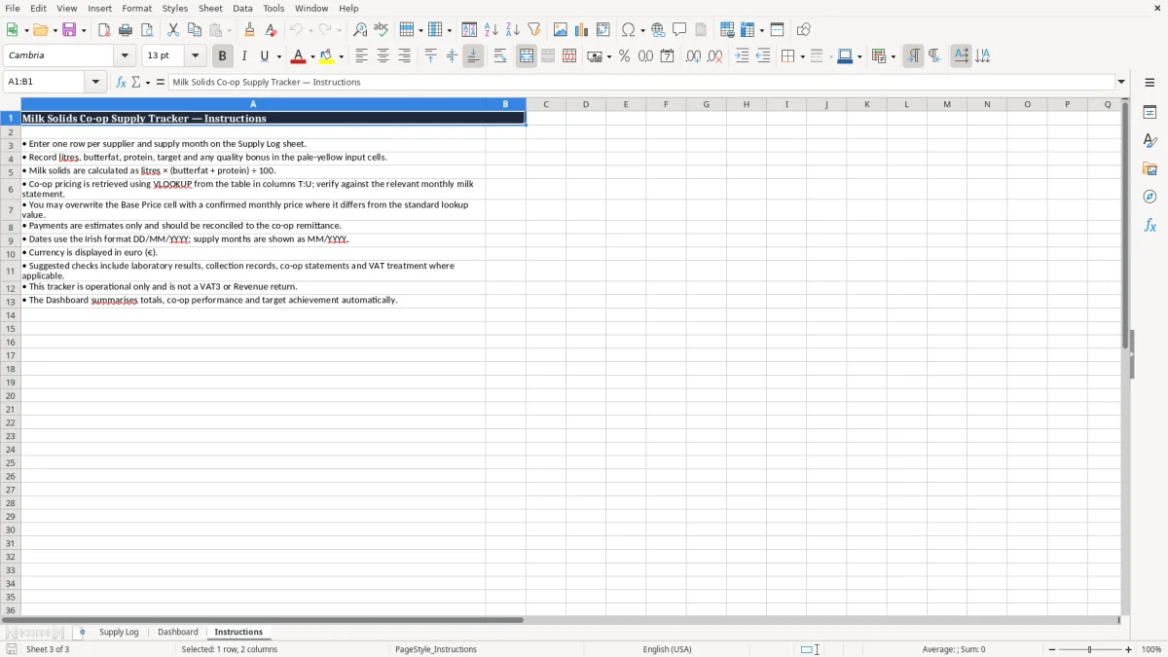
Task: Zoom out with the minus button
Action: click(x=1052, y=649)
